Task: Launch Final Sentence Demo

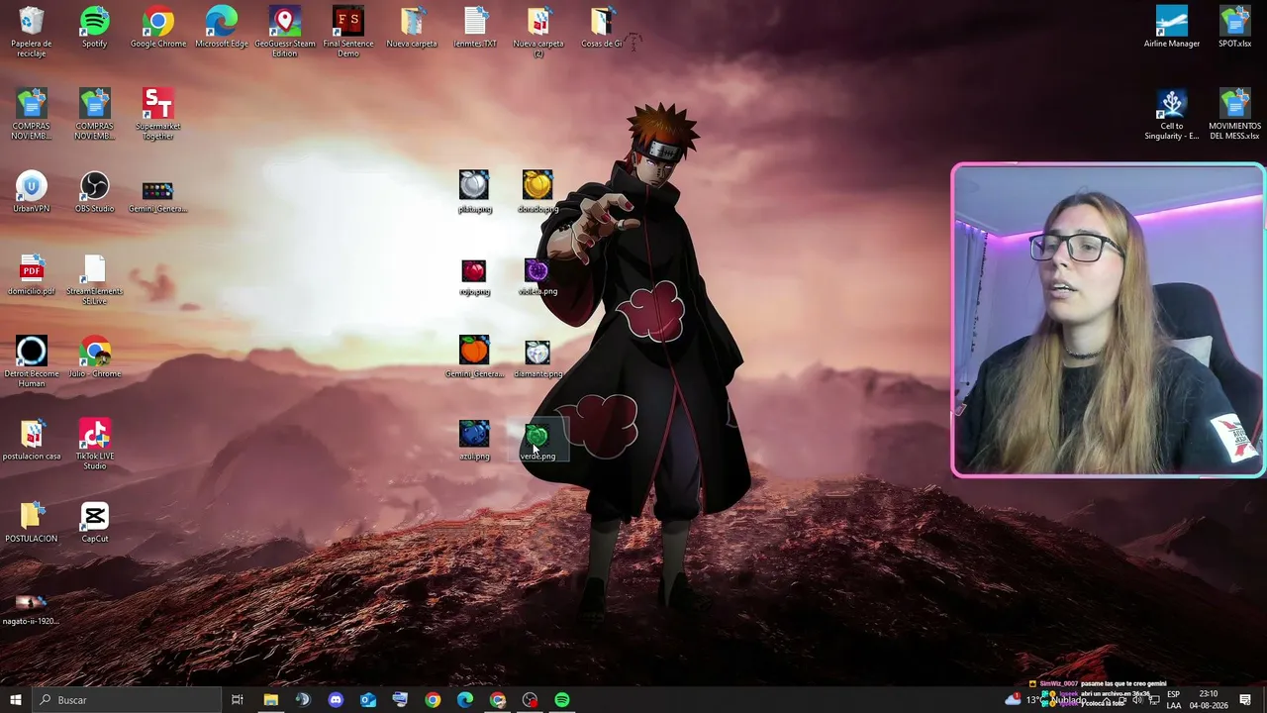Action: click(x=347, y=32)
